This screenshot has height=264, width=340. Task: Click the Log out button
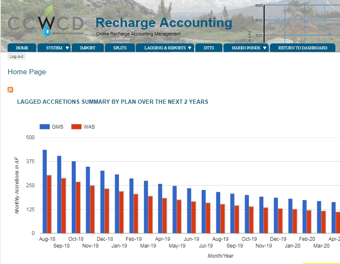coord(16,56)
